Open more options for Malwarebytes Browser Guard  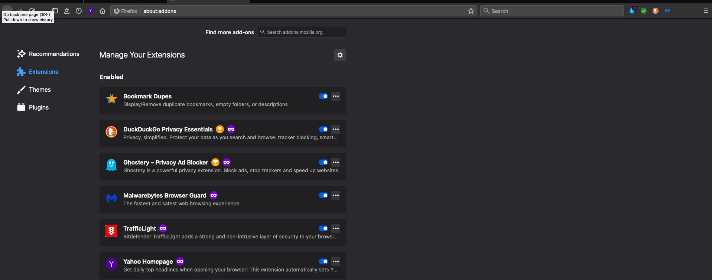coord(336,195)
